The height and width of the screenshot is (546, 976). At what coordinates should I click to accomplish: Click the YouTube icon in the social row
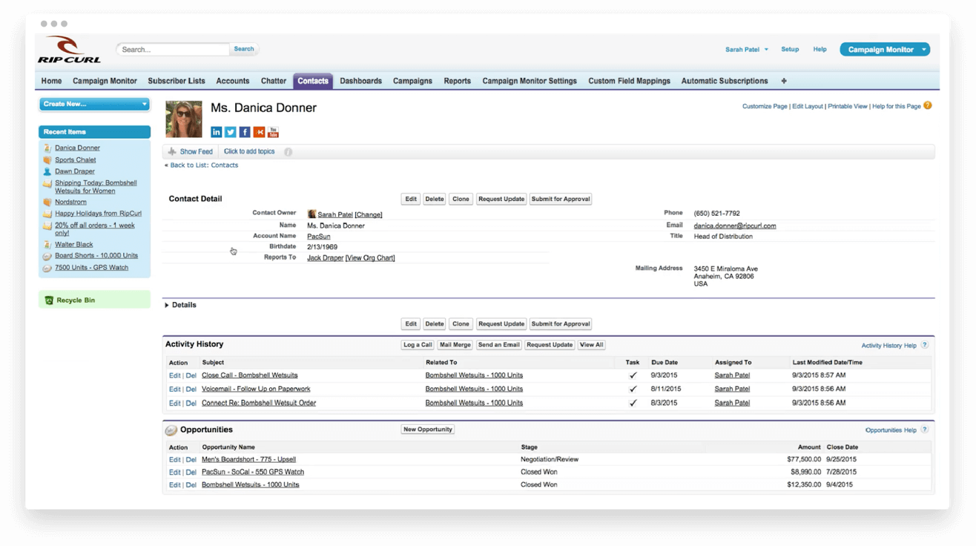tap(273, 131)
